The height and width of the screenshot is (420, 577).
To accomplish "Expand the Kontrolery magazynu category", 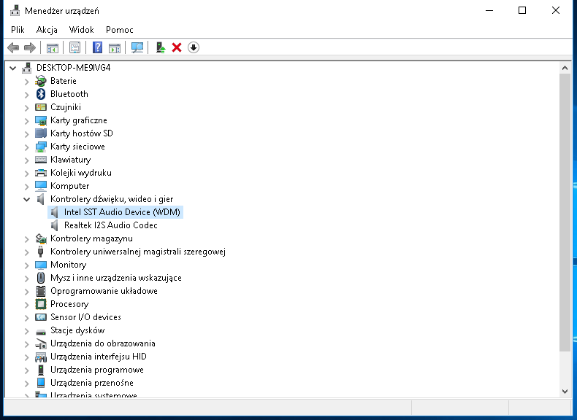I will point(26,239).
